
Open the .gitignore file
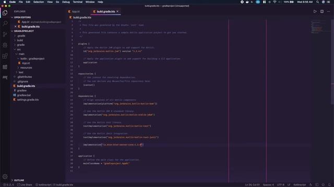pos(22,82)
